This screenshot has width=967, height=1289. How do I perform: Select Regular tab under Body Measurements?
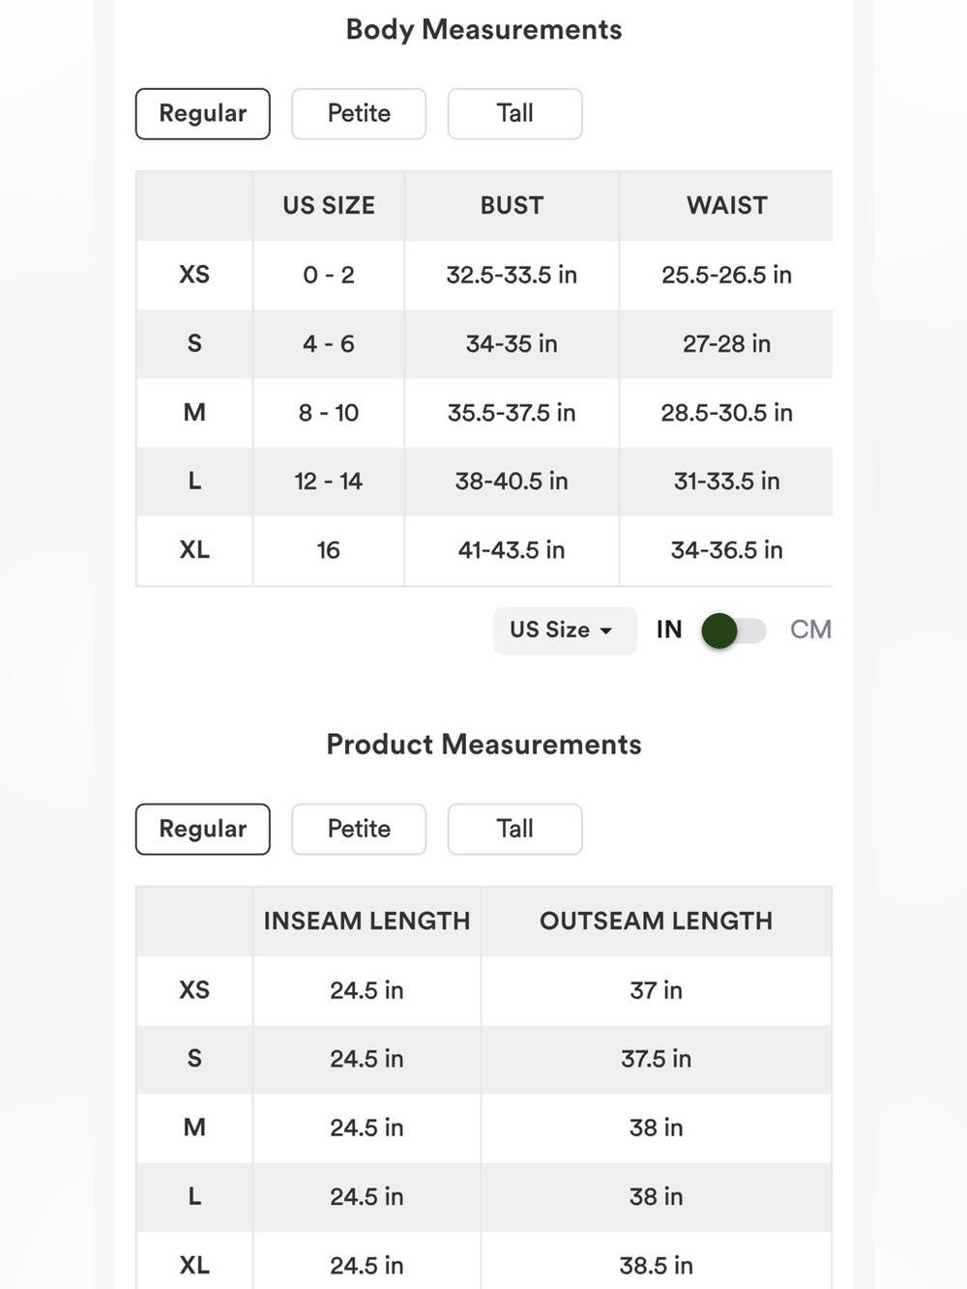[x=203, y=114]
